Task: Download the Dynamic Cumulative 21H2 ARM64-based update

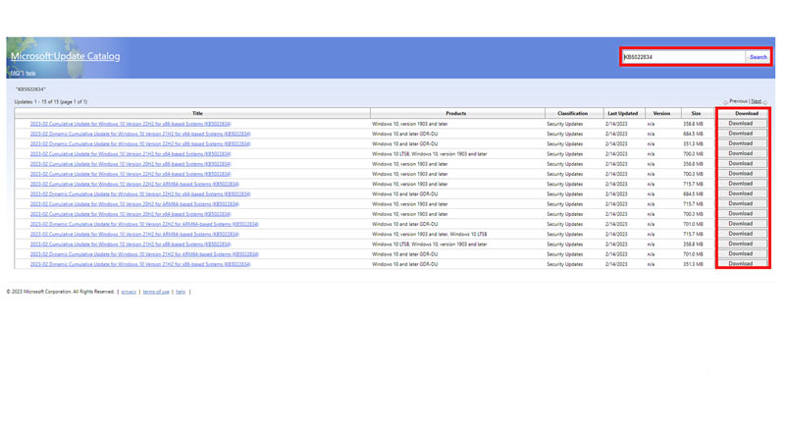Action: point(741,253)
